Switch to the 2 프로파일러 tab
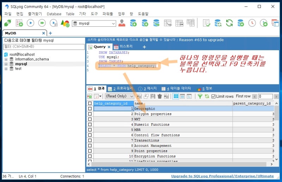Screen dimensions: 282x182 120,89
